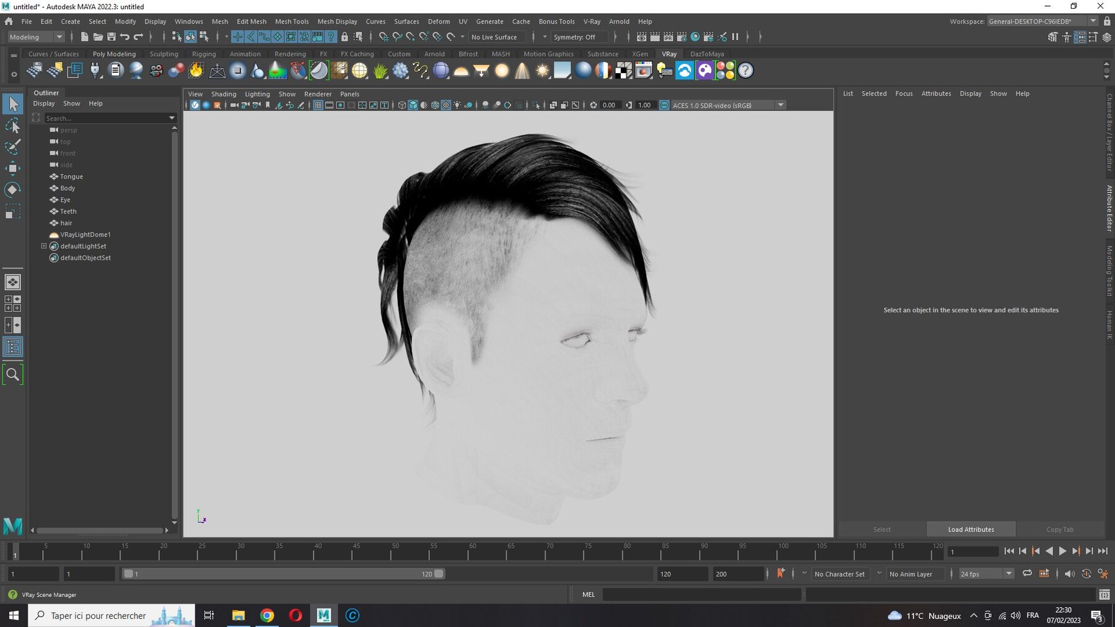
Task: Toggle viewport color management button
Action: (x=664, y=105)
